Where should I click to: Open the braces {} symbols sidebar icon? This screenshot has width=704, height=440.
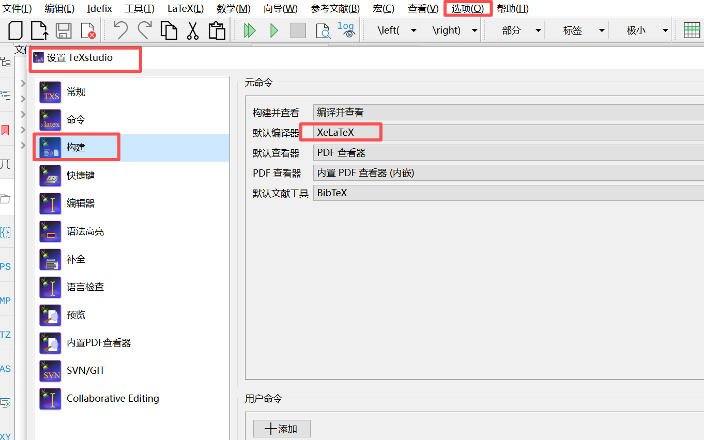6,232
